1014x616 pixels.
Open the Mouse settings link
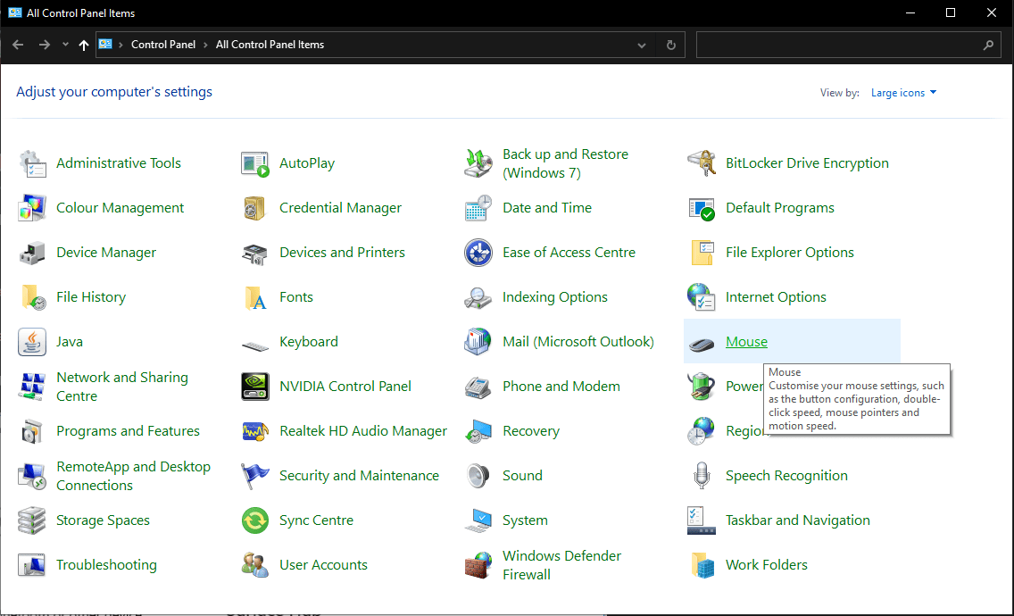tap(746, 341)
